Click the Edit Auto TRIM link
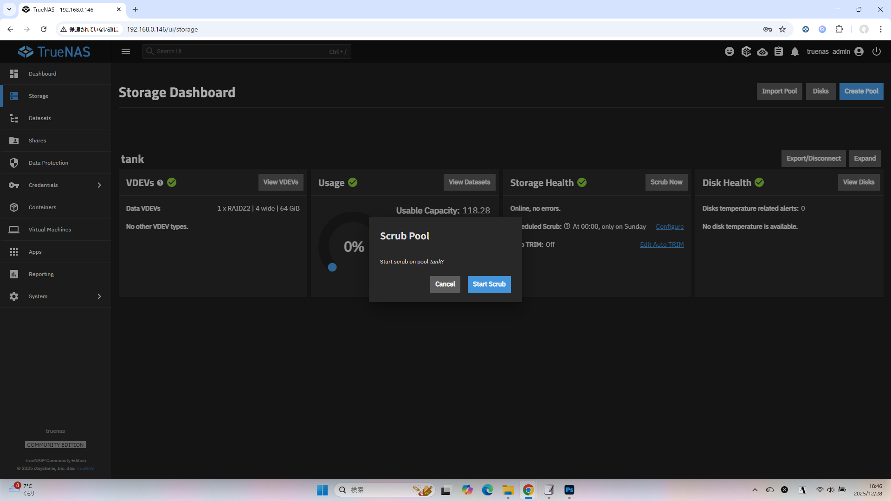Image resolution: width=891 pixels, height=501 pixels. [x=662, y=244]
